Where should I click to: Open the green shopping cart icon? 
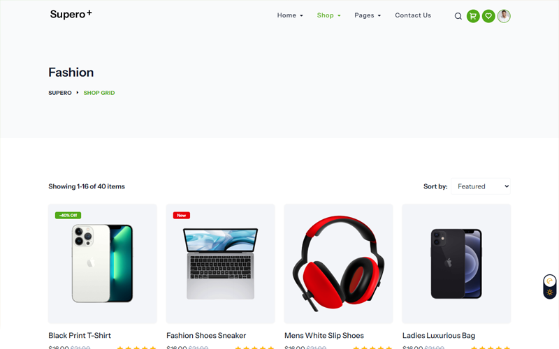[x=473, y=16]
